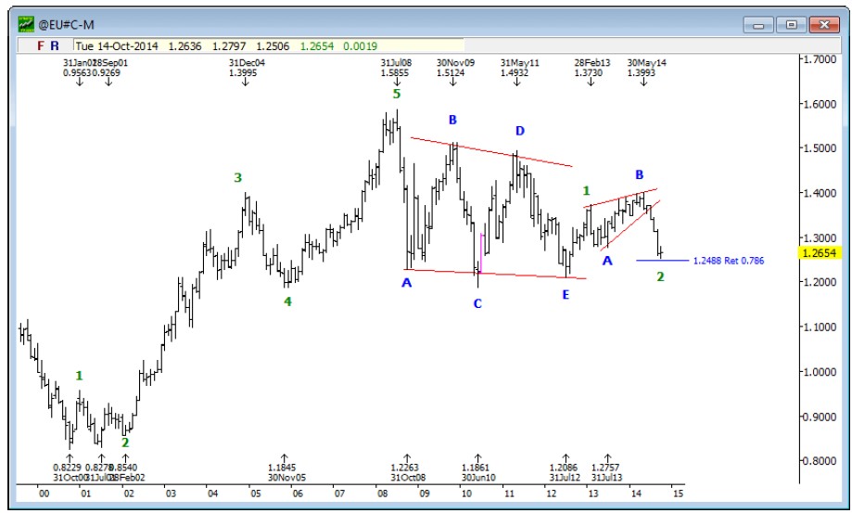This screenshot has width=852, height=513.
Task: Click the 1.2757 31Jul13 low annotation
Action: (x=607, y=472)
